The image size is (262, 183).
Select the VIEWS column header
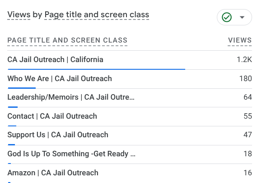click(240, 40)
